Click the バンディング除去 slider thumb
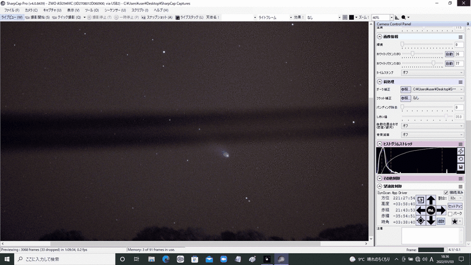 coord(402,107)
